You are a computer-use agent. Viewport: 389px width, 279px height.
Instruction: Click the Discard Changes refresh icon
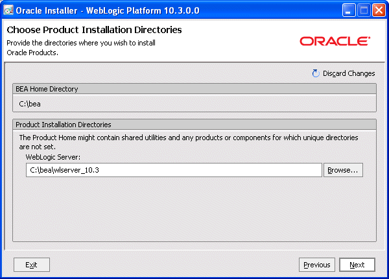coord(316,73)
